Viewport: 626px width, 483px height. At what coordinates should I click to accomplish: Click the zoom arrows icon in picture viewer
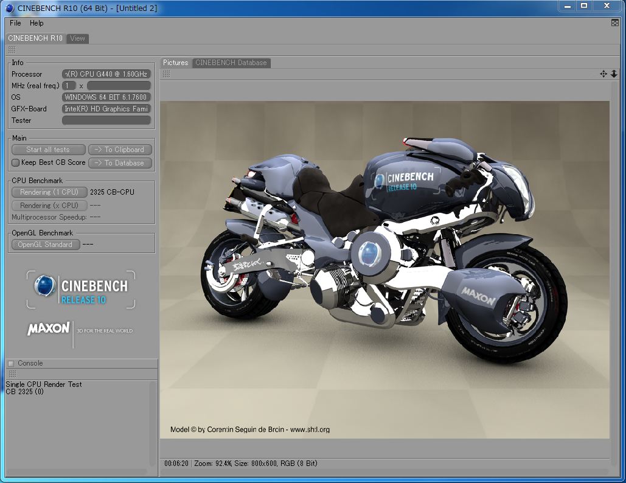[614, 74]
